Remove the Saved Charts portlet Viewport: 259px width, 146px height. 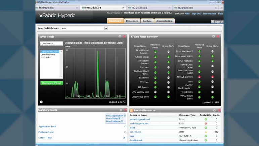point(124,36)
